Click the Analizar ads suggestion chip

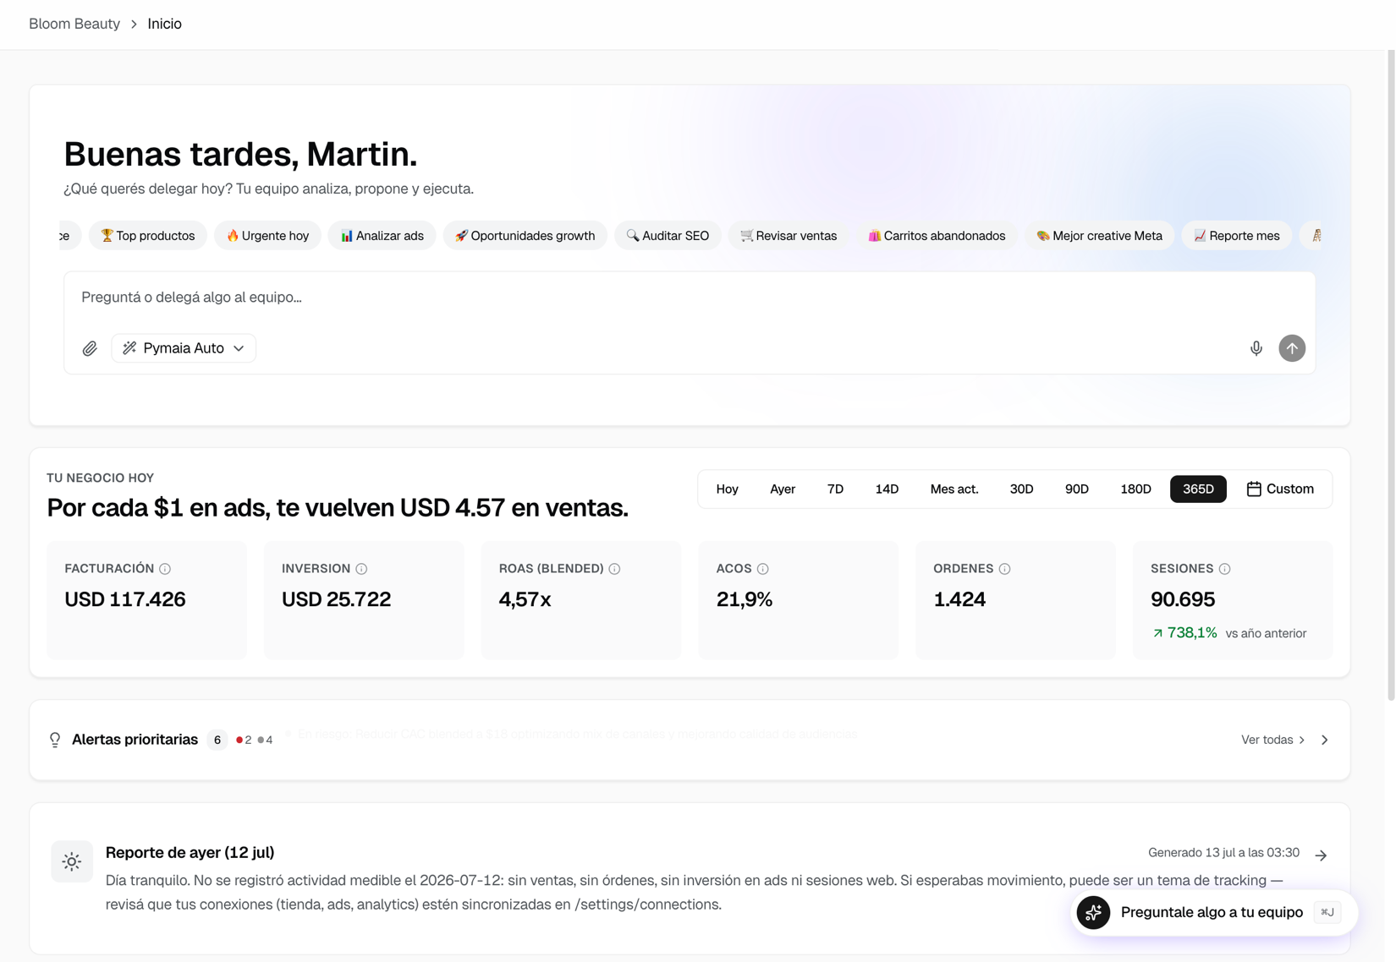pos(382,236)
